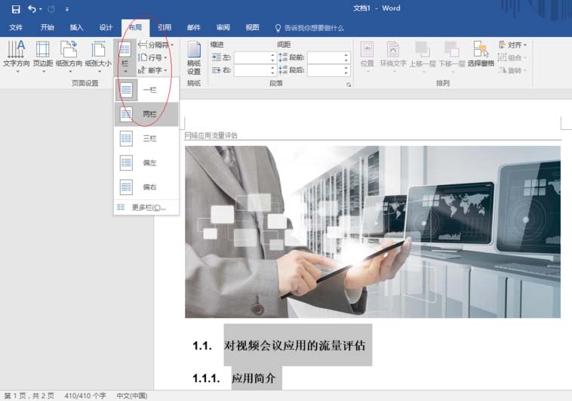Click the Undo arrow icon
The image size is (572, 401).
coord(32,9)
